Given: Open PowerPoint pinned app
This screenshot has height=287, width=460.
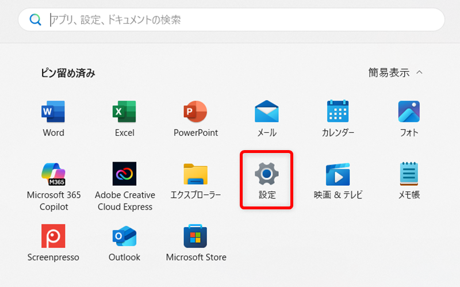Looking at the screenshot, I should pyautogui.click(x=195, y=112).
